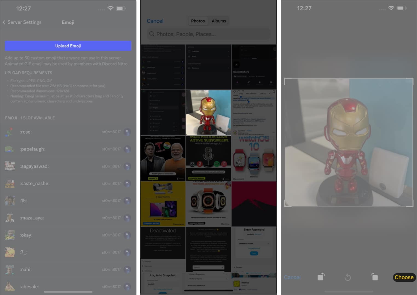
Task: Select the DeathWishers server screenshot
Action: [254, 67]
